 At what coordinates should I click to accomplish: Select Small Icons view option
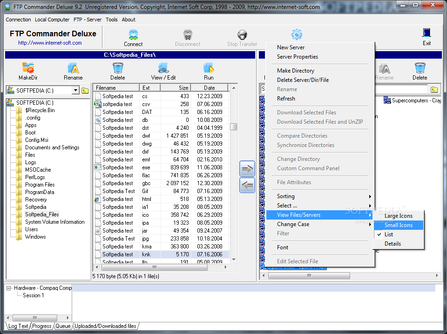point(398,225)
